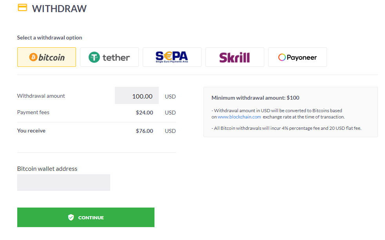385x240 pixels.
Task: Click the $24.00 payment fees value
Action: point(144,113)
